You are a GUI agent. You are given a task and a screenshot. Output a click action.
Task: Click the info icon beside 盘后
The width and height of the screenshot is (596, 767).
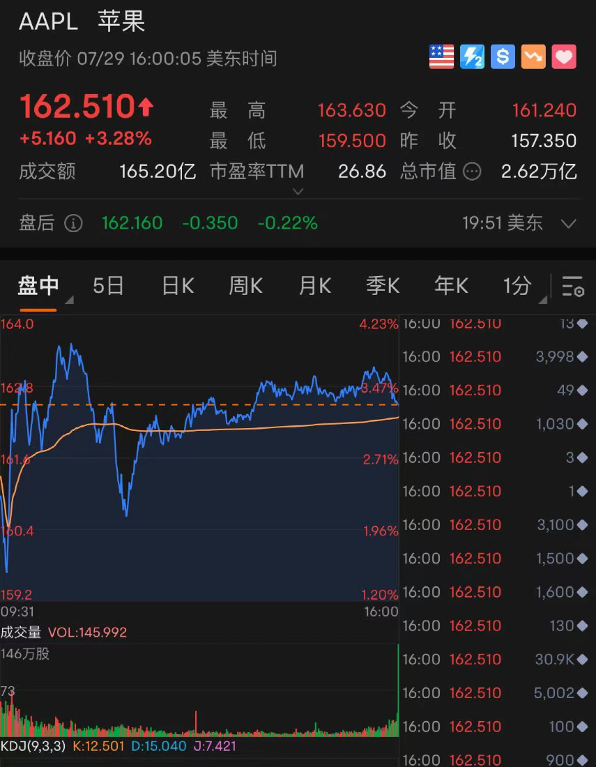click(72, 223)
